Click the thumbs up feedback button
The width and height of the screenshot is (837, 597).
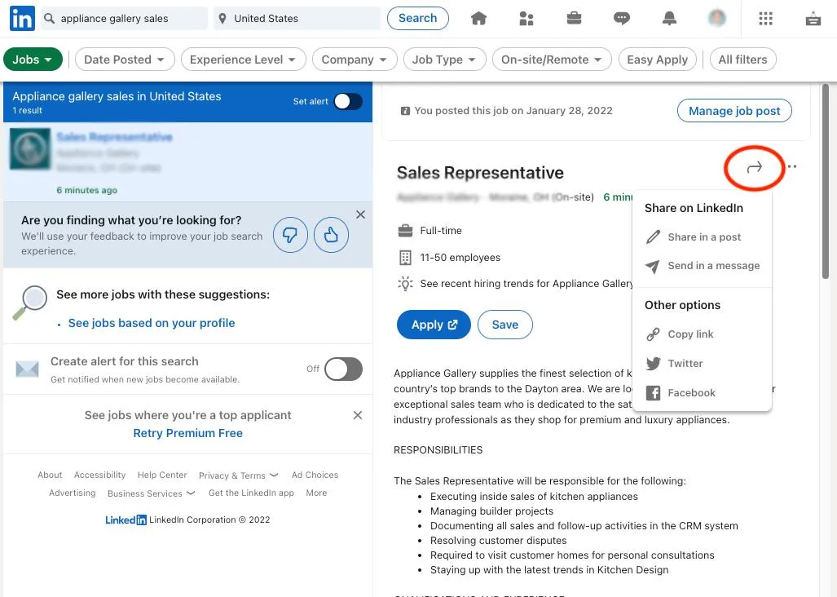pyautogui.click(x=331, y=234)
